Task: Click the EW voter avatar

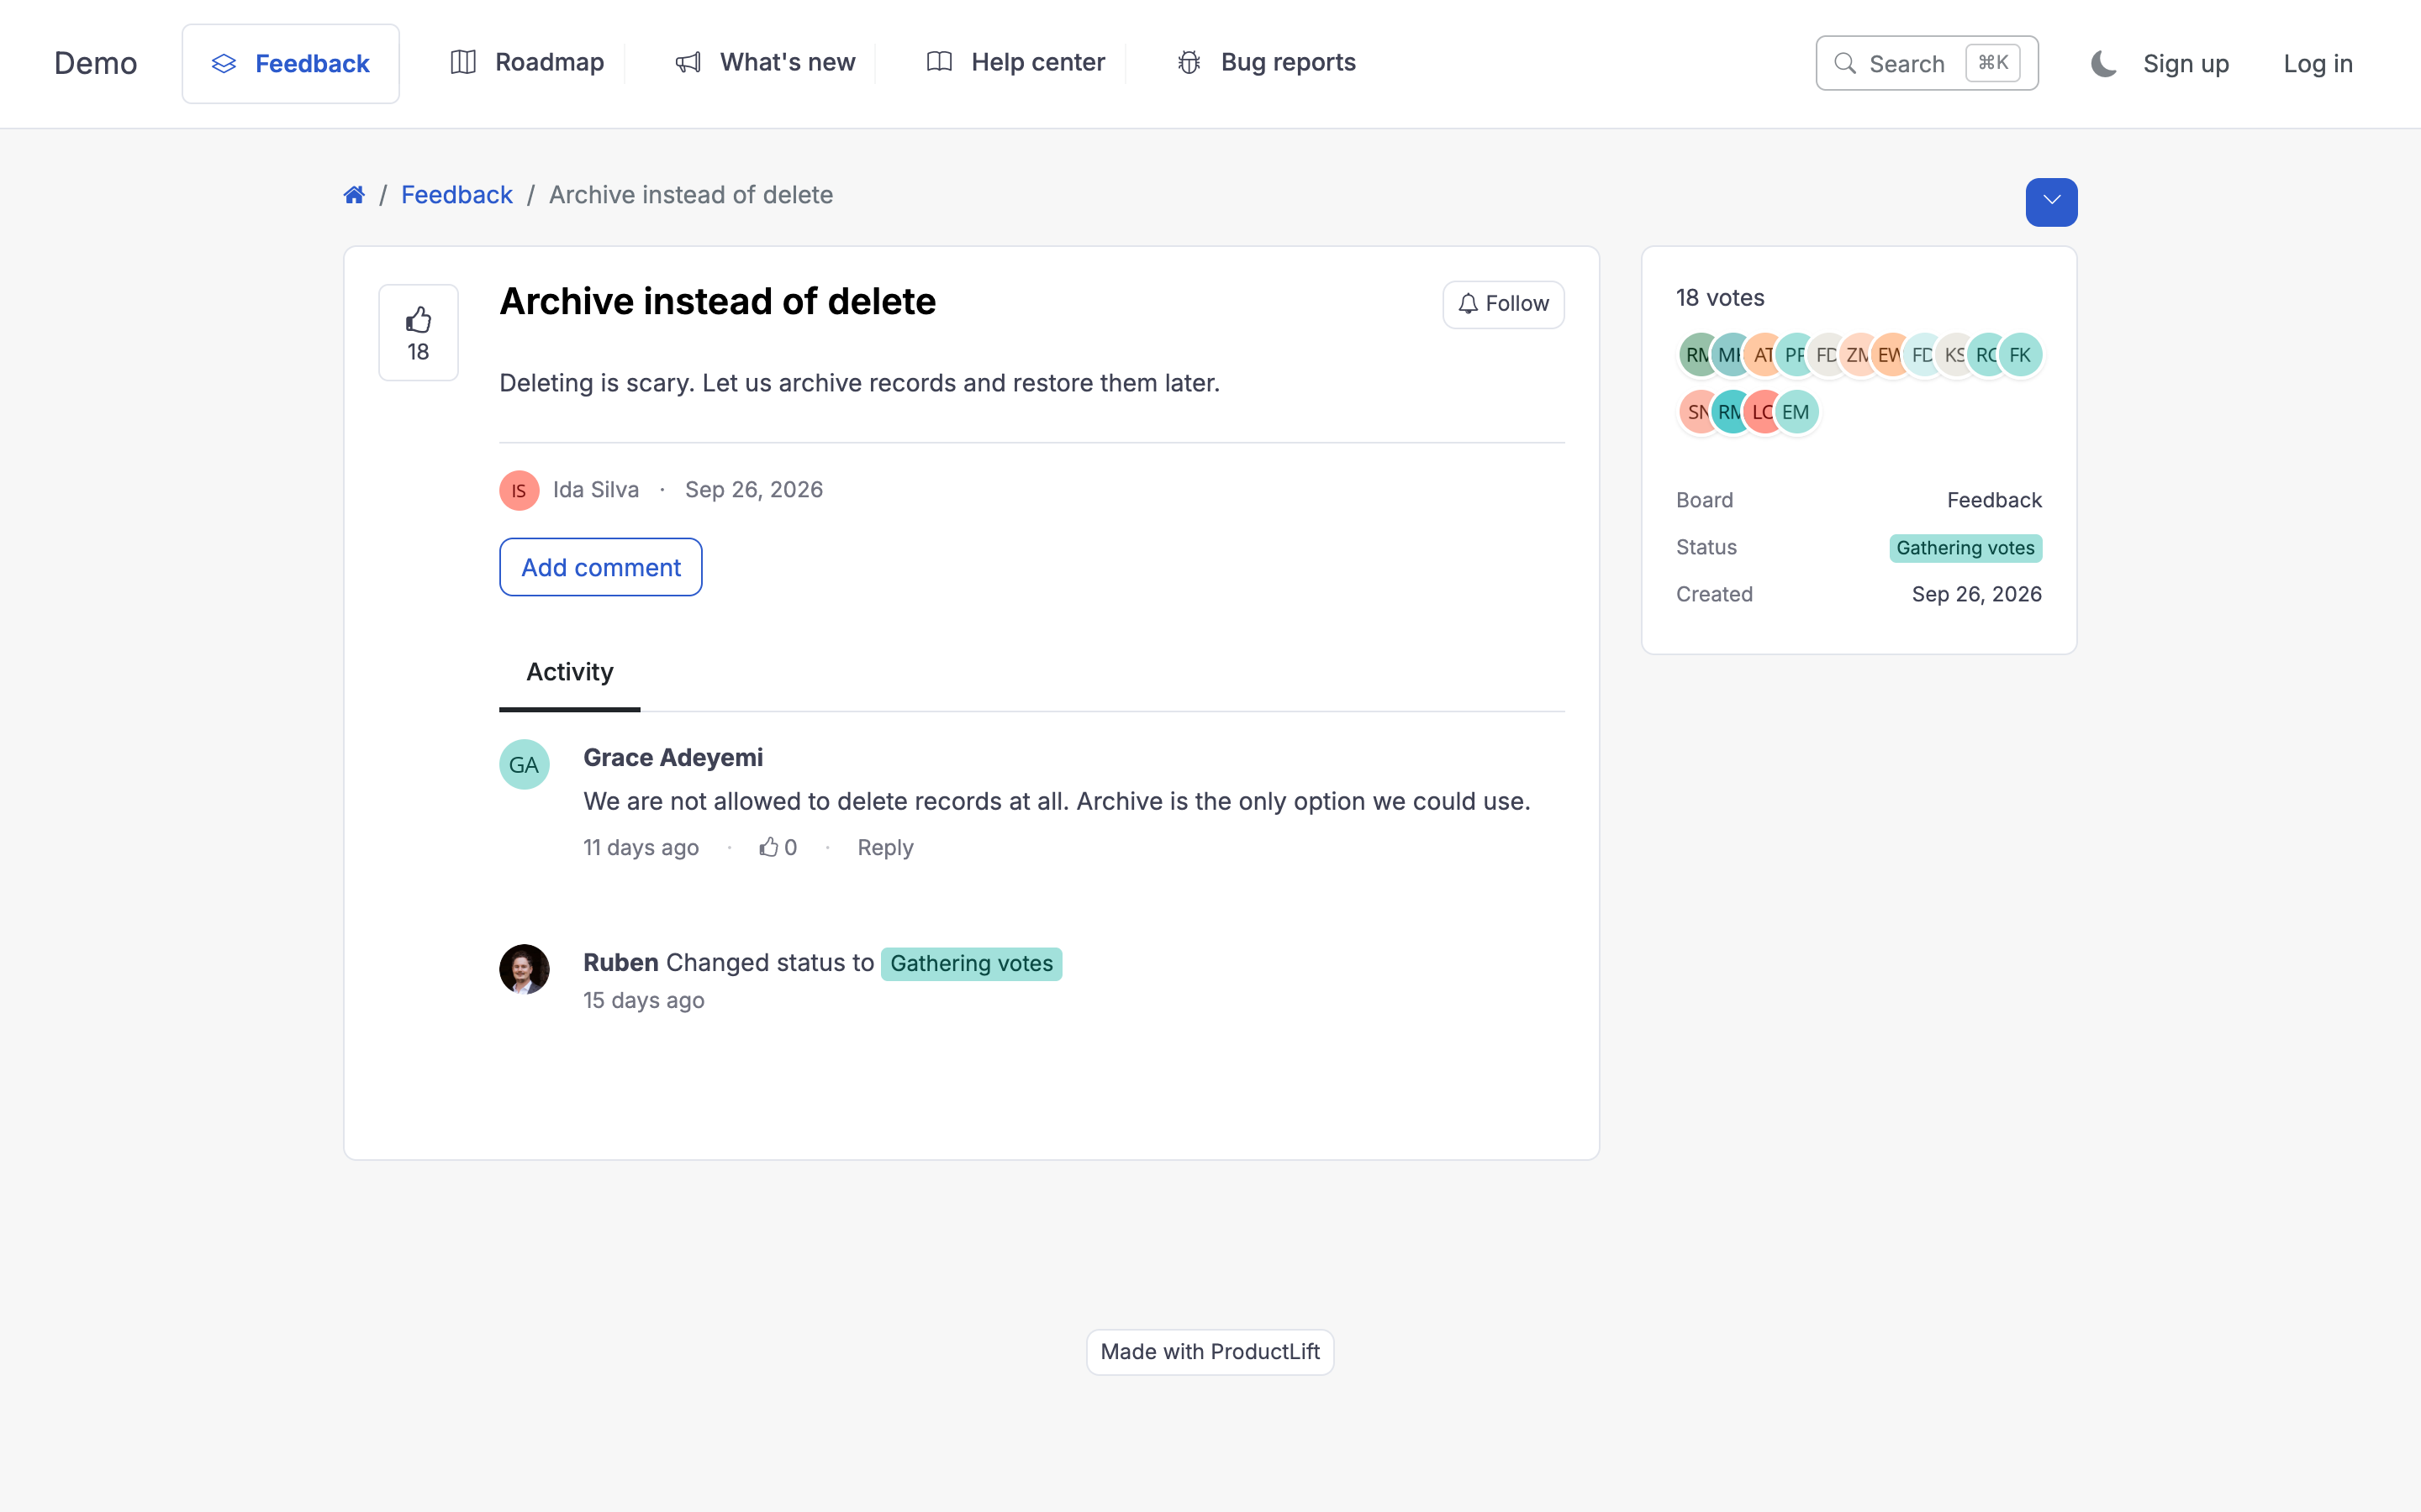Action: pyautogui.click(x=1890, y=355)
